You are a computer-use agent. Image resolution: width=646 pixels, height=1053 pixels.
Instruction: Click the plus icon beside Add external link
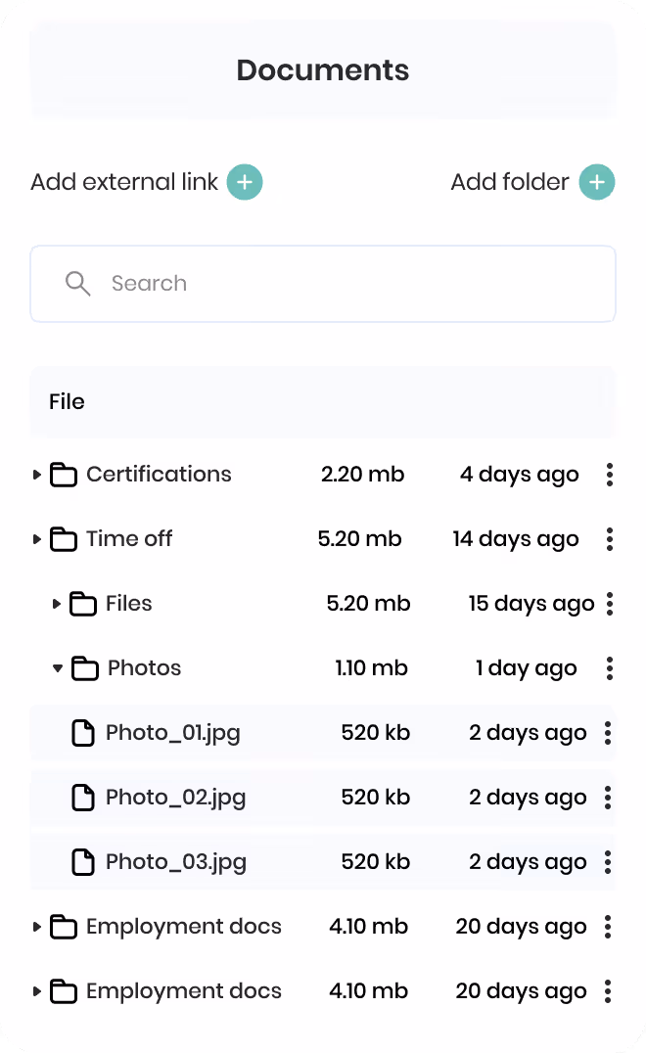[245, 182]
